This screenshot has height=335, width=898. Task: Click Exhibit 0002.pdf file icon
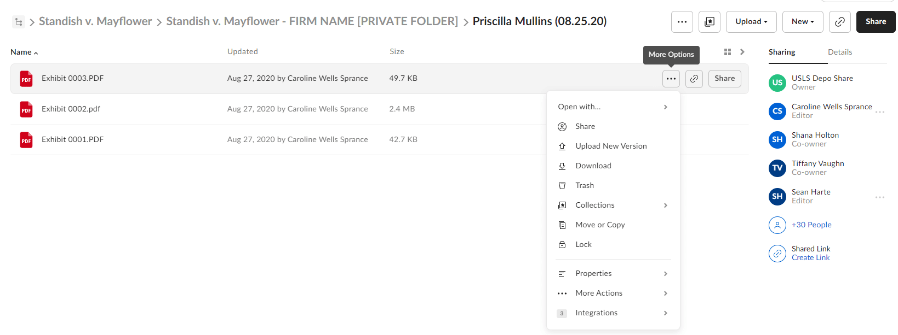point(26,109)
